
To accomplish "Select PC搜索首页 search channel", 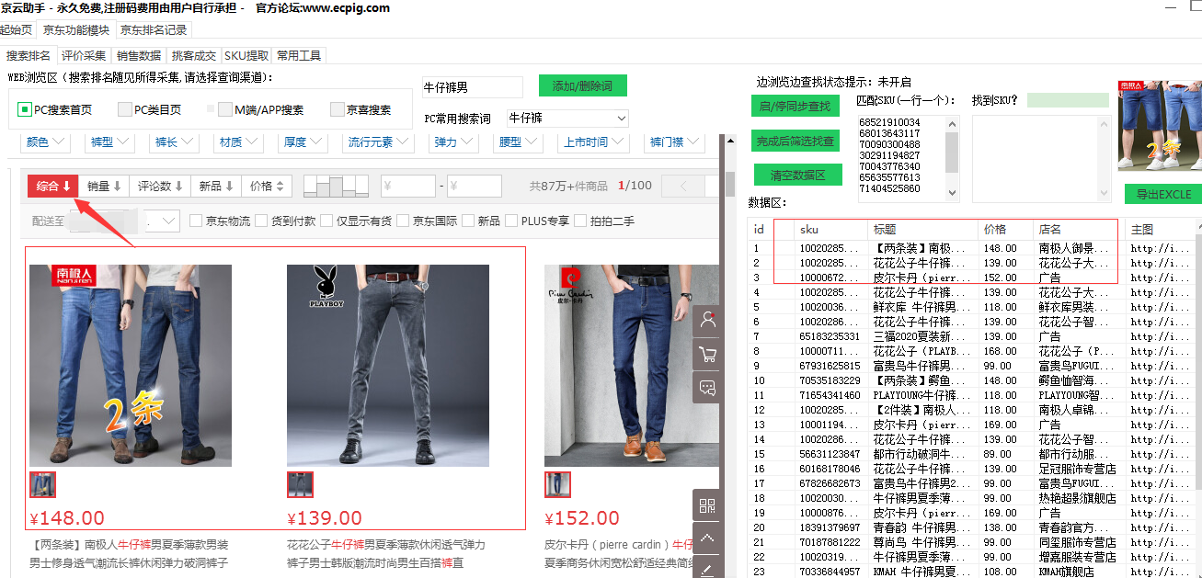I will [x=55, y=109].
